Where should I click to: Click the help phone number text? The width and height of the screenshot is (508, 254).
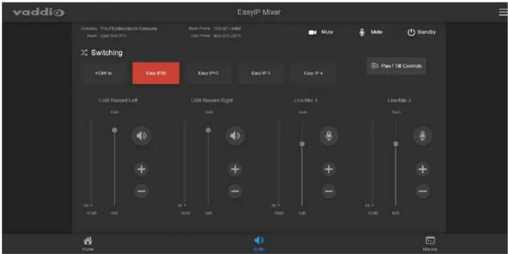point(227,36)
